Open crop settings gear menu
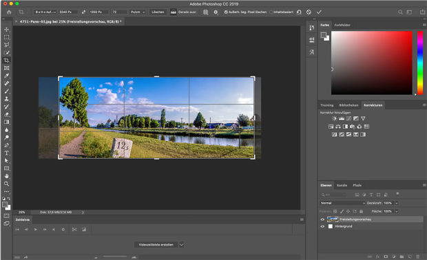The height and width of the screenshot is (260, 427). pos(216,12)
